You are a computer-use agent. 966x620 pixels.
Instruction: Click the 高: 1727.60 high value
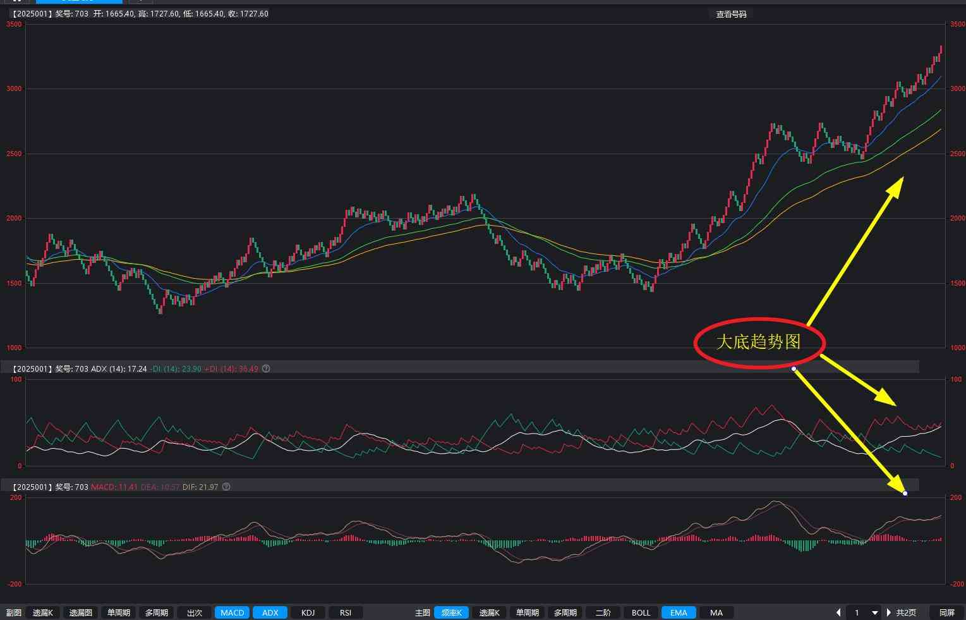point(159,13)
